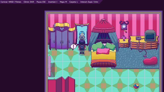Click the pink wall radiator
Screen dimensions: 164x92
click(x=49, y=66)
